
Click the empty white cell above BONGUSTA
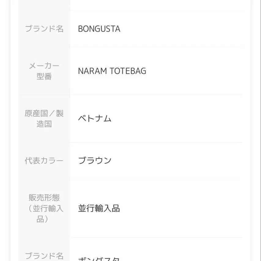coord(156,5)
